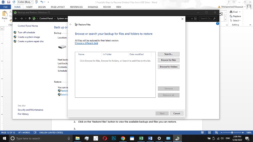This screenshot has height=142, width=253.
Task: Click the Save icon in Word title bar
Action: pos(9,2)
